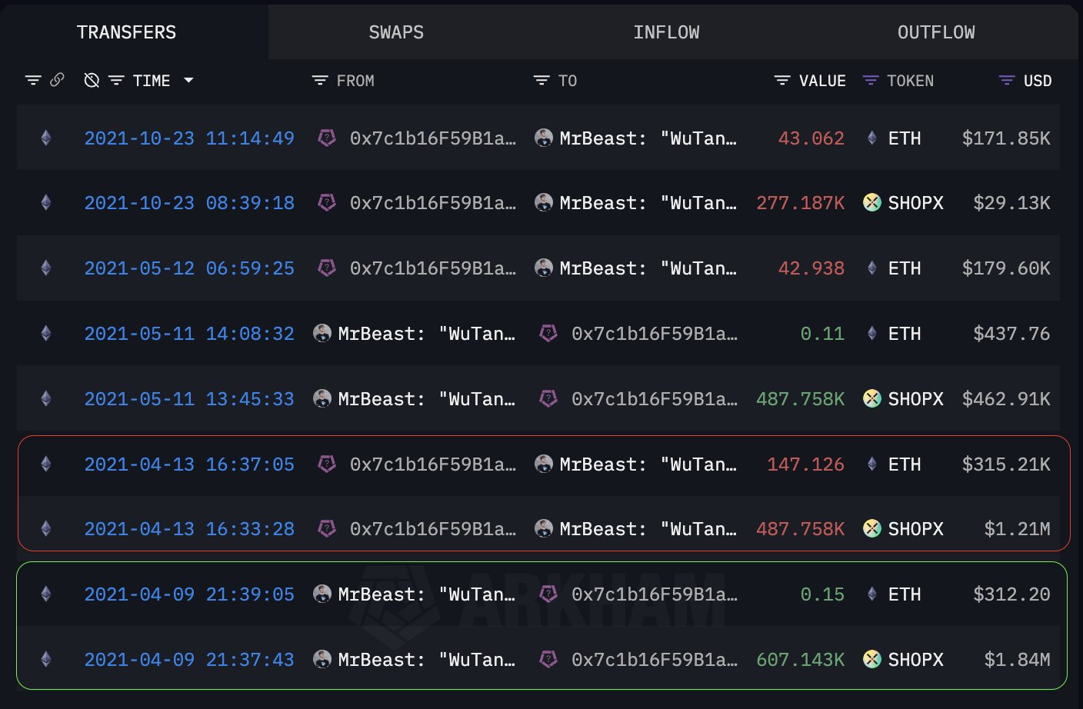Expand the TIME sort dropdown arrow

point(188,80)
